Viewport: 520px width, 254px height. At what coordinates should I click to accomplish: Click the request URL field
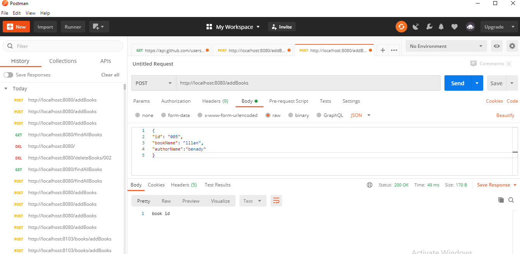click(x=308, y=83)
